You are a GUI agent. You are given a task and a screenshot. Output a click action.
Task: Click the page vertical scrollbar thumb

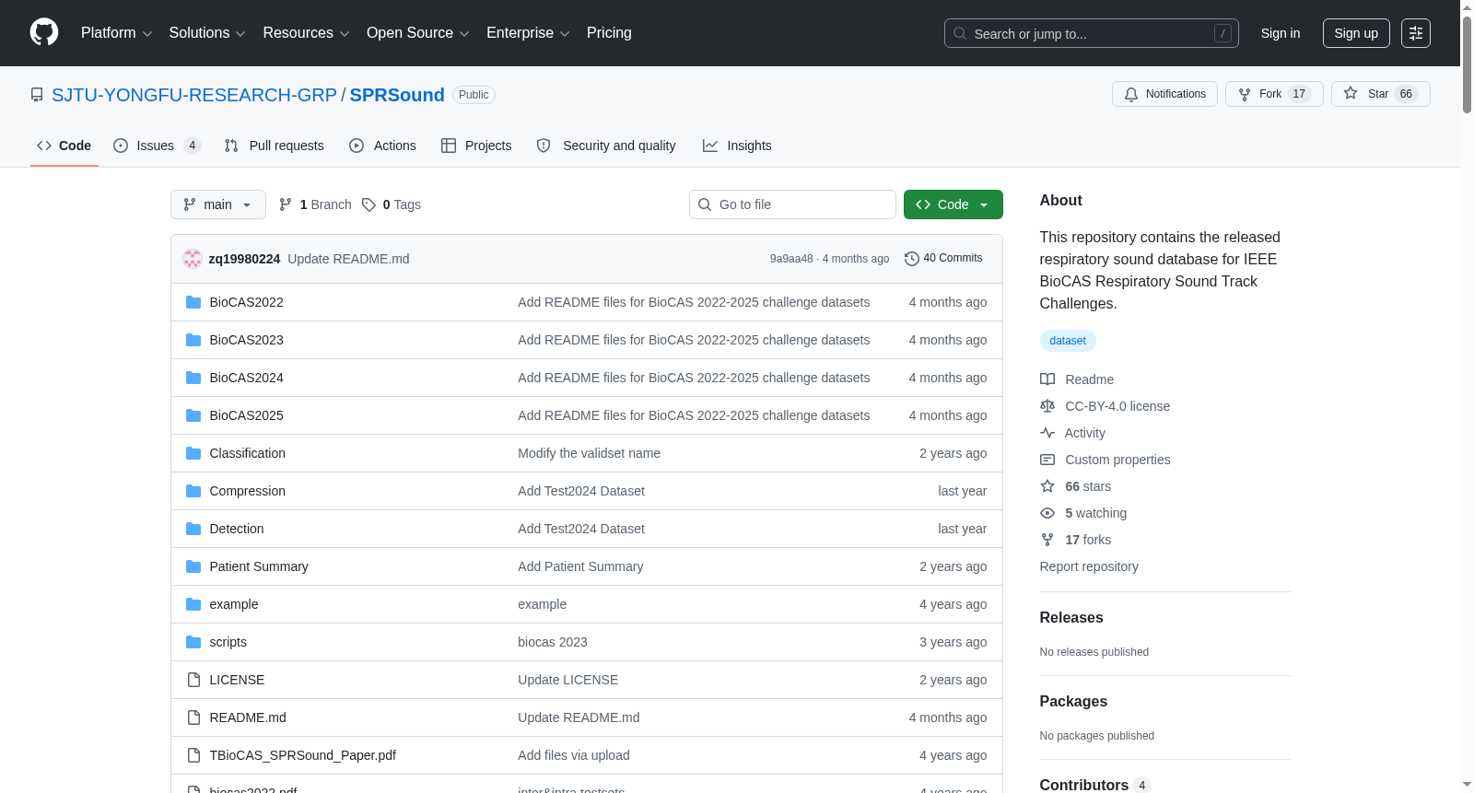[1467, 66]
